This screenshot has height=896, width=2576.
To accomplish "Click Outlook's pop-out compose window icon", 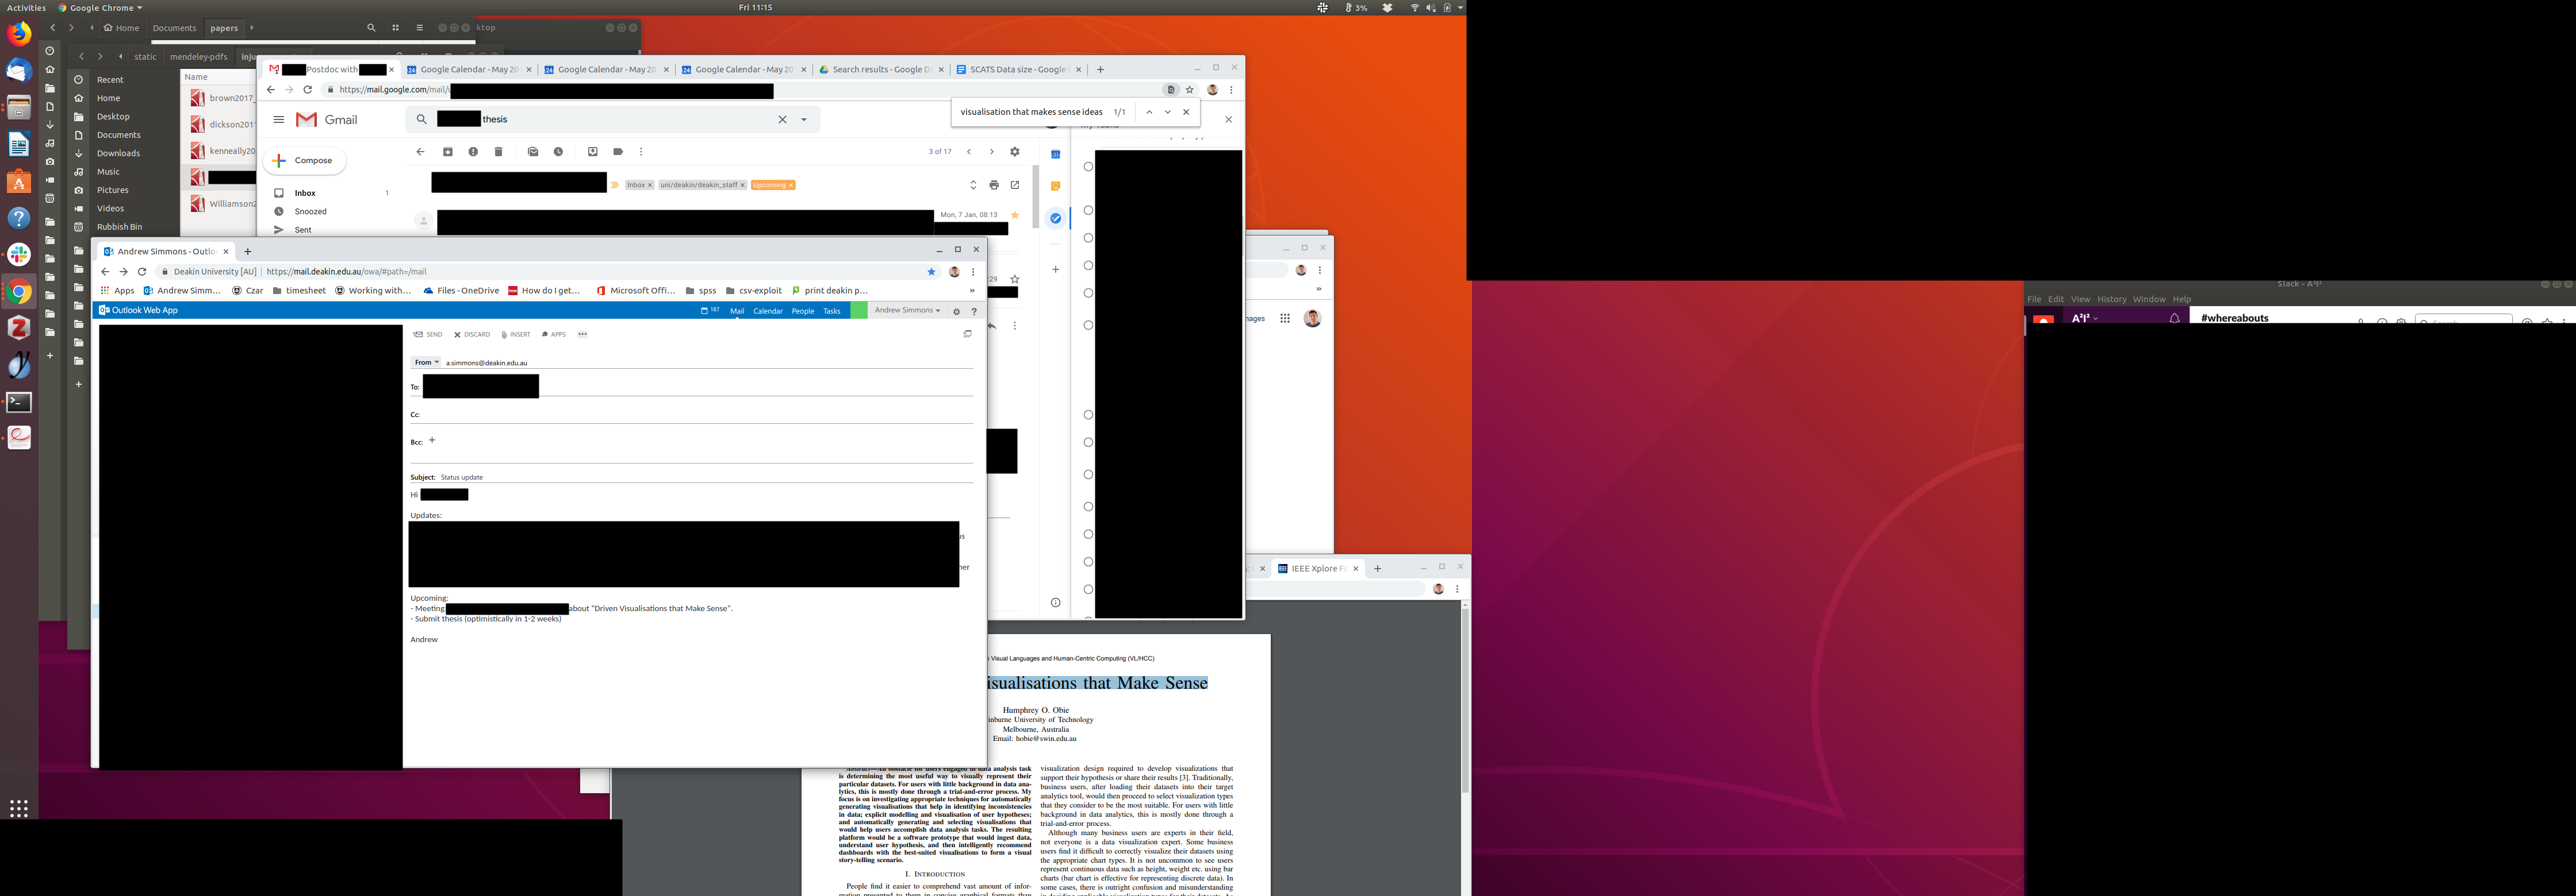I will coord(967,335).
